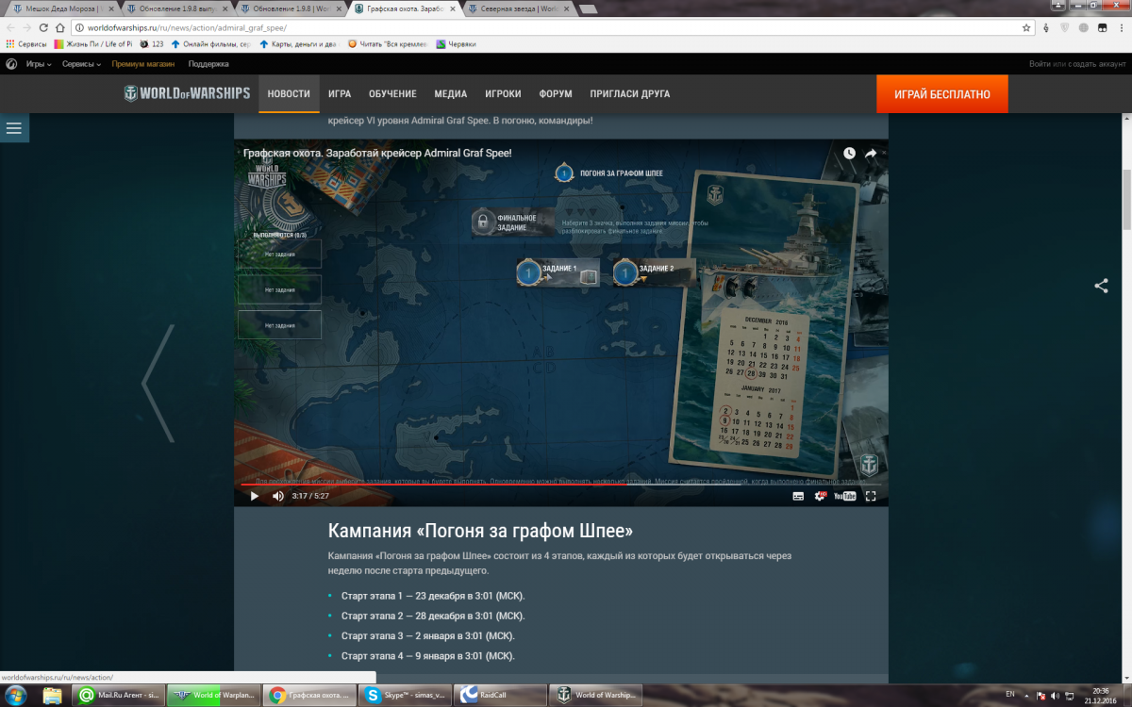
Task: Switch to Mail.Ru Агент taskbar item
Action: coord(119,695)
